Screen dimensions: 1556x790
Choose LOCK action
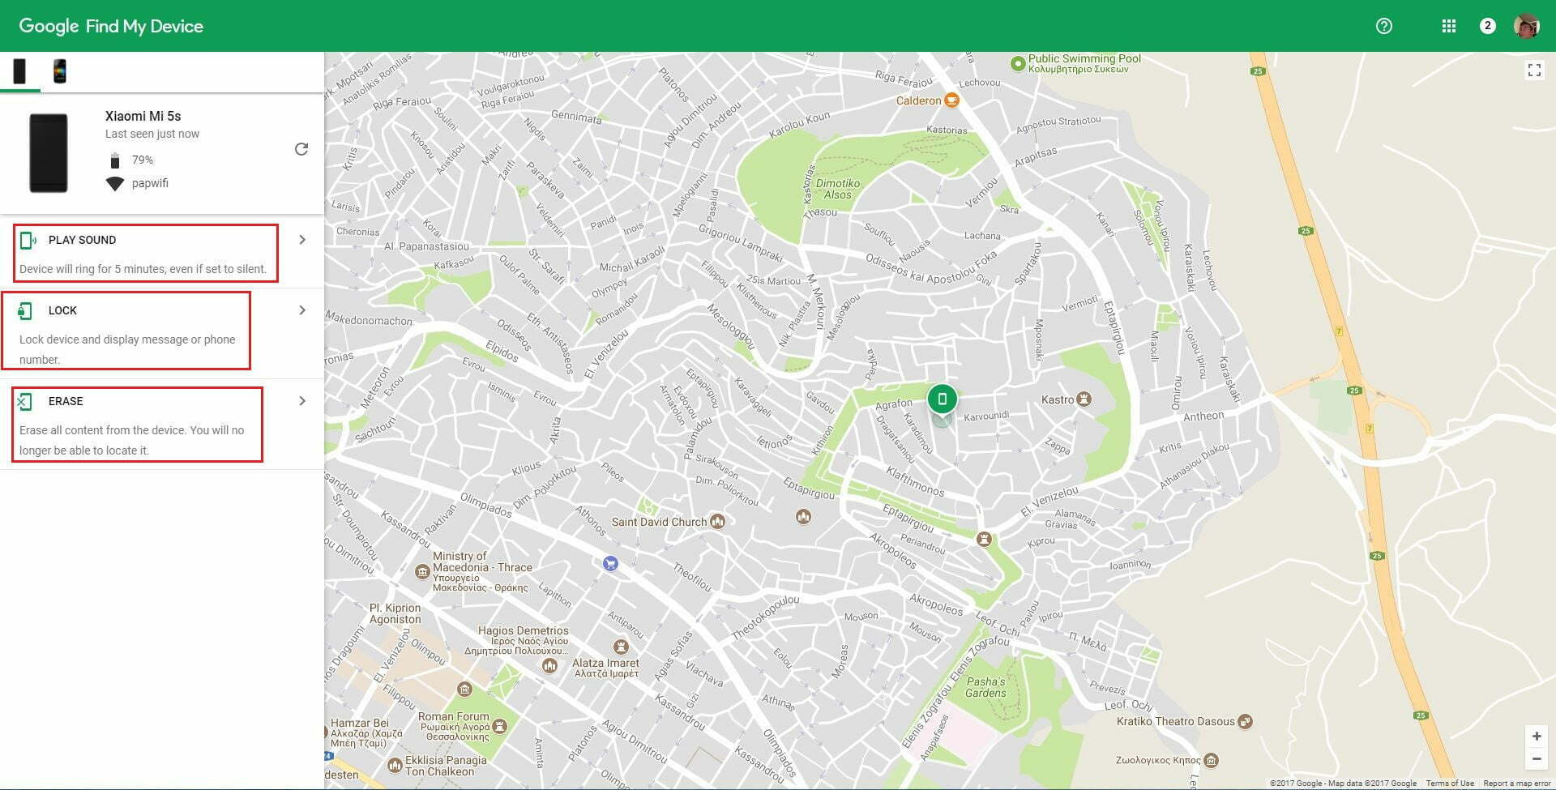(62, 310)
